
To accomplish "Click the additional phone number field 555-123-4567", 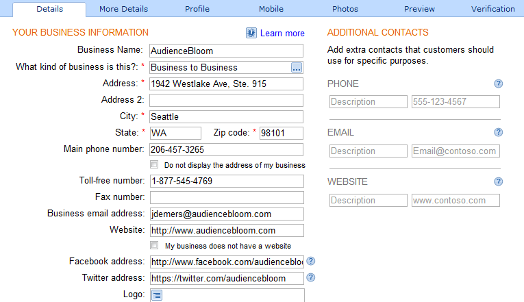I will 456,101.
